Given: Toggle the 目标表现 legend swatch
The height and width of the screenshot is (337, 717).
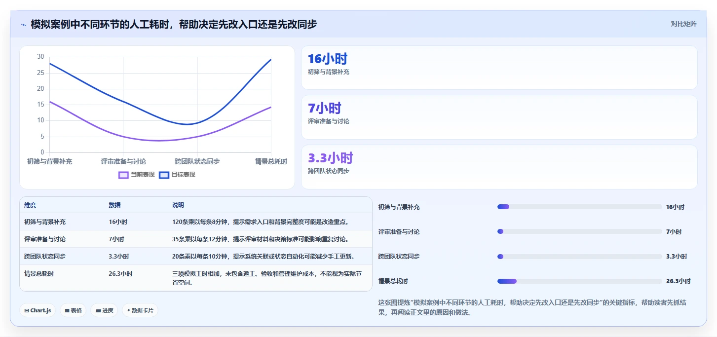Looking at the screenshot, I should point(164,175).
